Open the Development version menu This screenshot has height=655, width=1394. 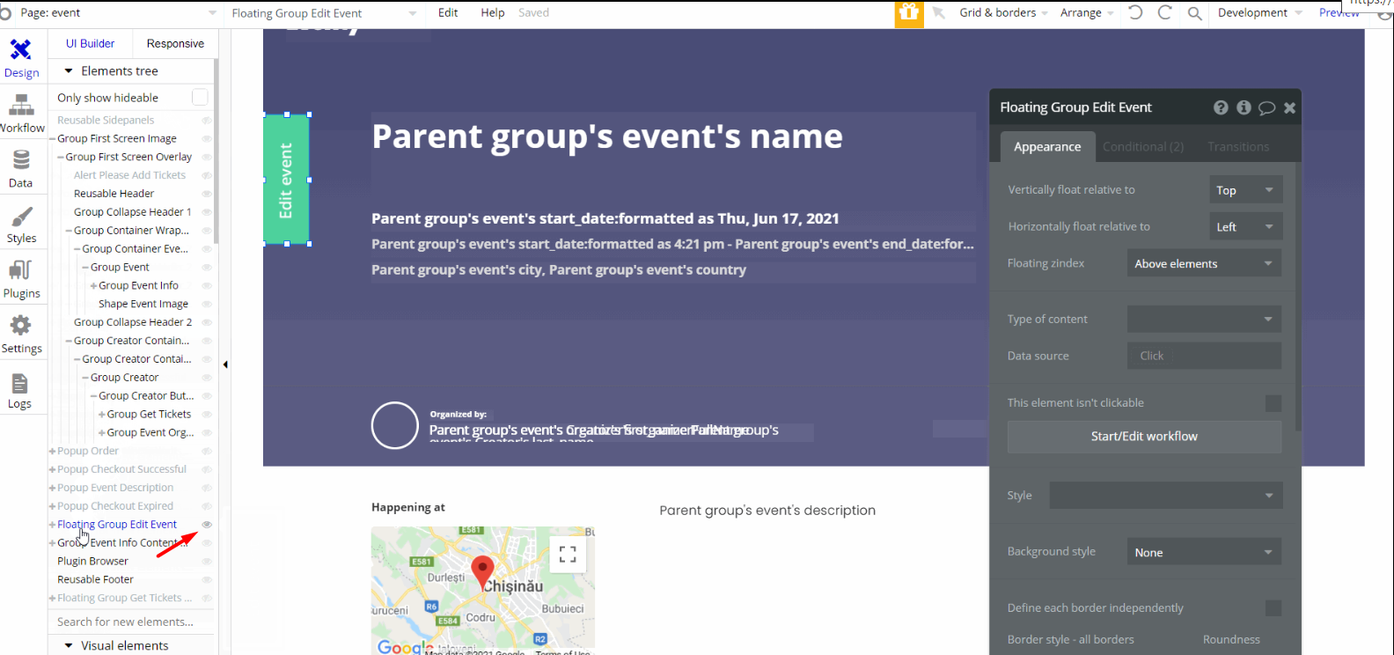(1259, 13)
